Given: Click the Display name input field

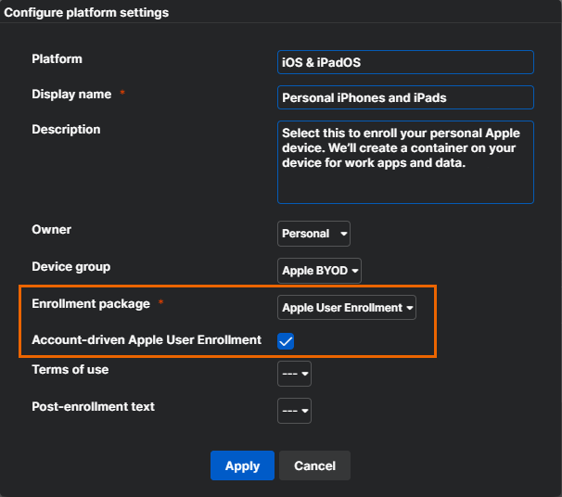Looking at the screenshot, I should 405,97.
